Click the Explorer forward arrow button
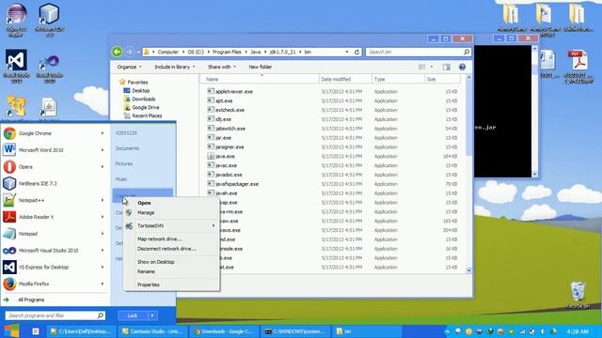 [130, 52]
